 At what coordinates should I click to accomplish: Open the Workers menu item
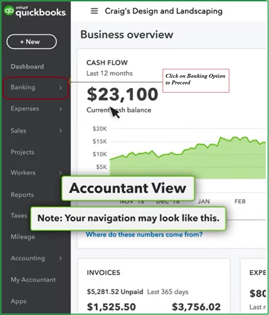[23, 173]
